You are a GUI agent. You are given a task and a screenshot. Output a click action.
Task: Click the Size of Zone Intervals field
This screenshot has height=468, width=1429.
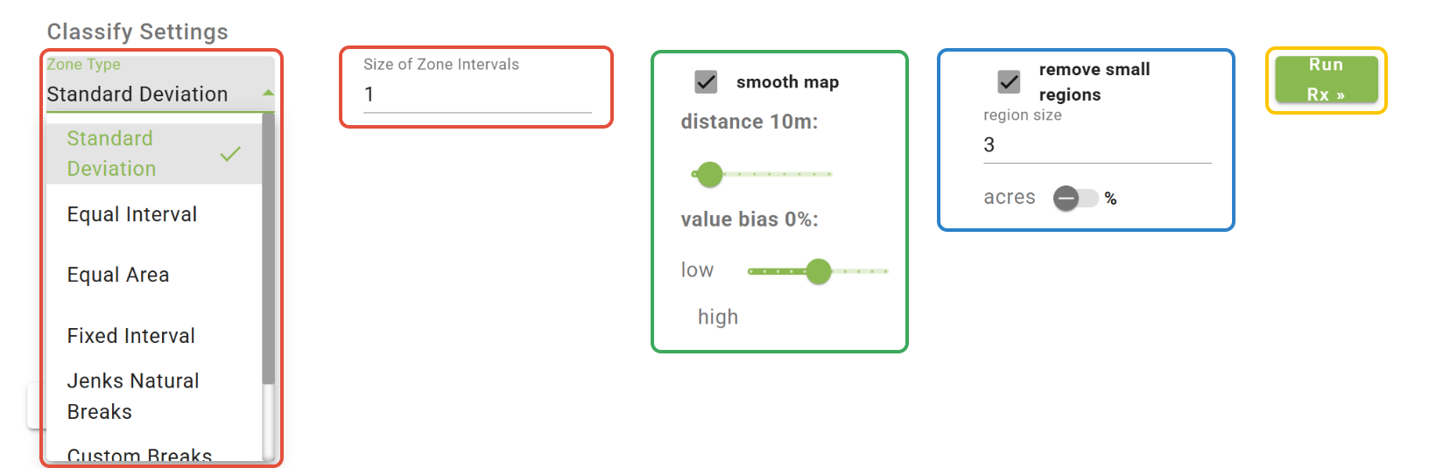tap(477, 94)
